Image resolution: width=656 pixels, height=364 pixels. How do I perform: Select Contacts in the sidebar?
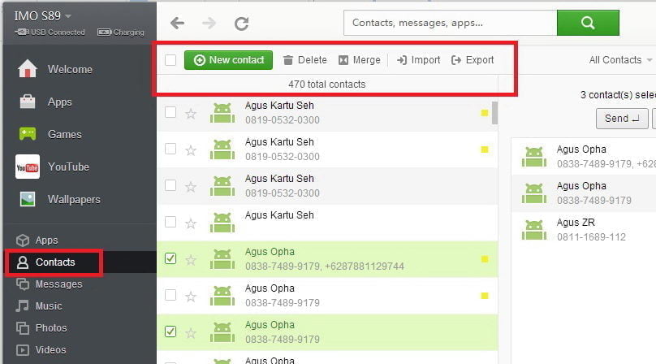point(54,262)
